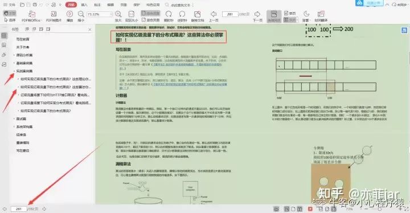This screenshot has width=410, height=213.
Task: Activate the 手型 hand tool
Action: 10,13
